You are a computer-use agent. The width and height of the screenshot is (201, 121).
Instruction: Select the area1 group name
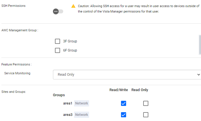(68, 103)
